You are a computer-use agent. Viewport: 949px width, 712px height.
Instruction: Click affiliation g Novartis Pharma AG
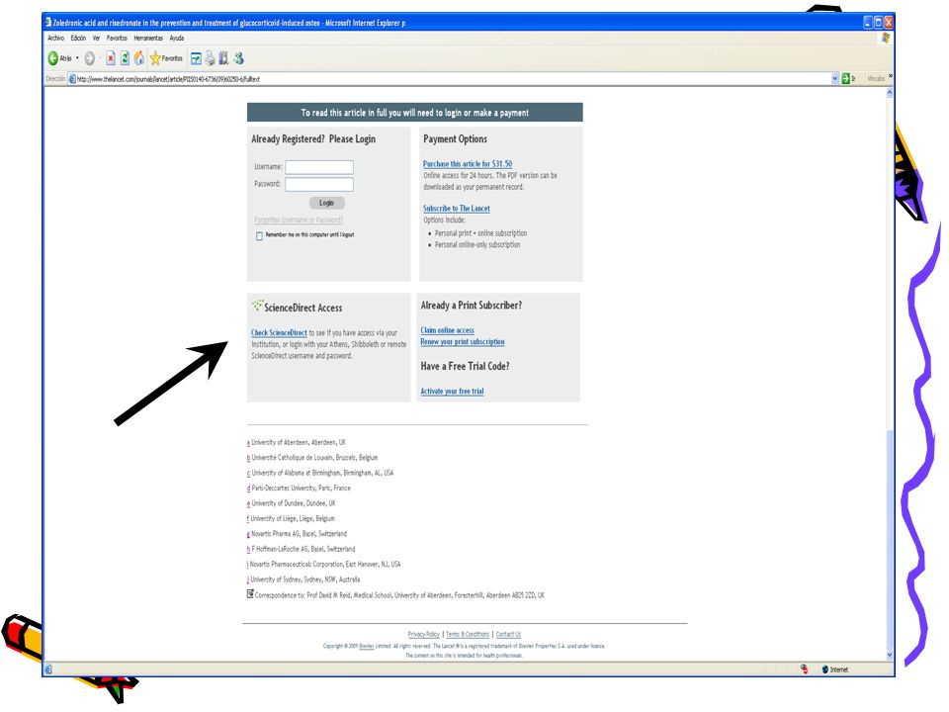click(248, 534)
